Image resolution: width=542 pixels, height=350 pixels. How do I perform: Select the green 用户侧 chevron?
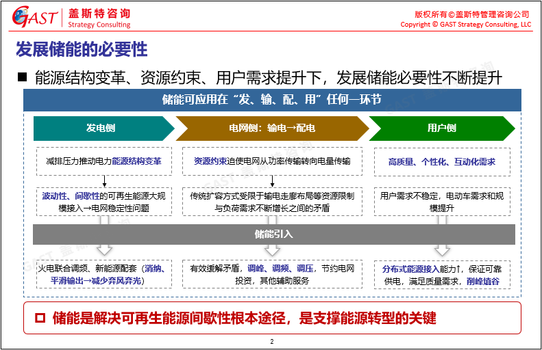pos(442,128)
